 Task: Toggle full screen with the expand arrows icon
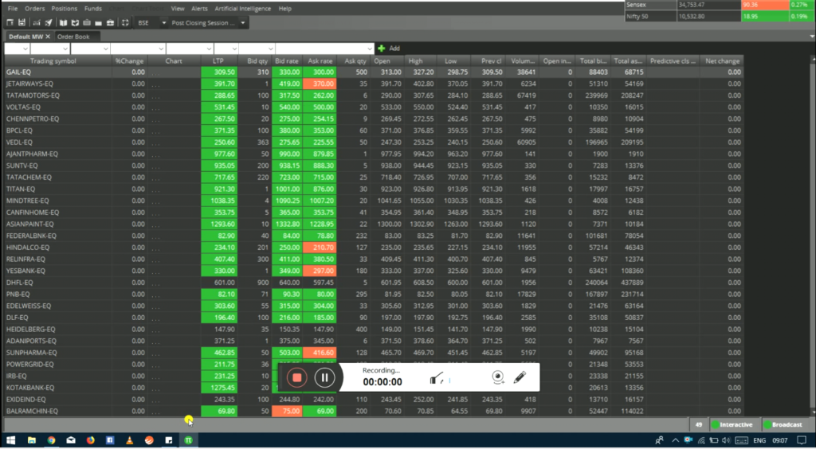125,23
